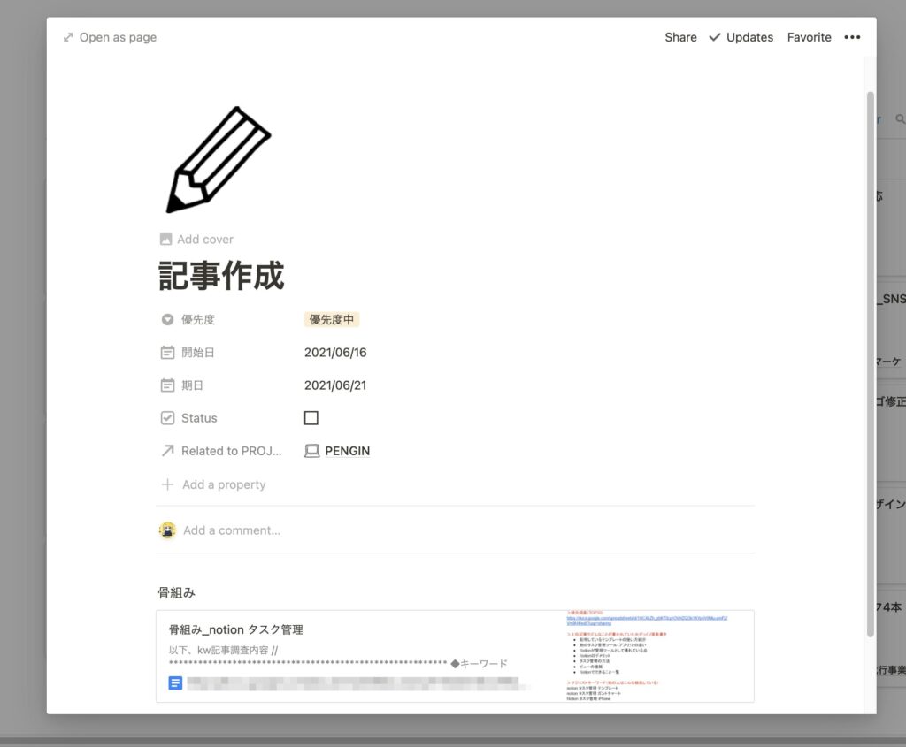Click the 骨組み heading text
This screenshot has width=906, height=747.
click(x=177, y=593)
